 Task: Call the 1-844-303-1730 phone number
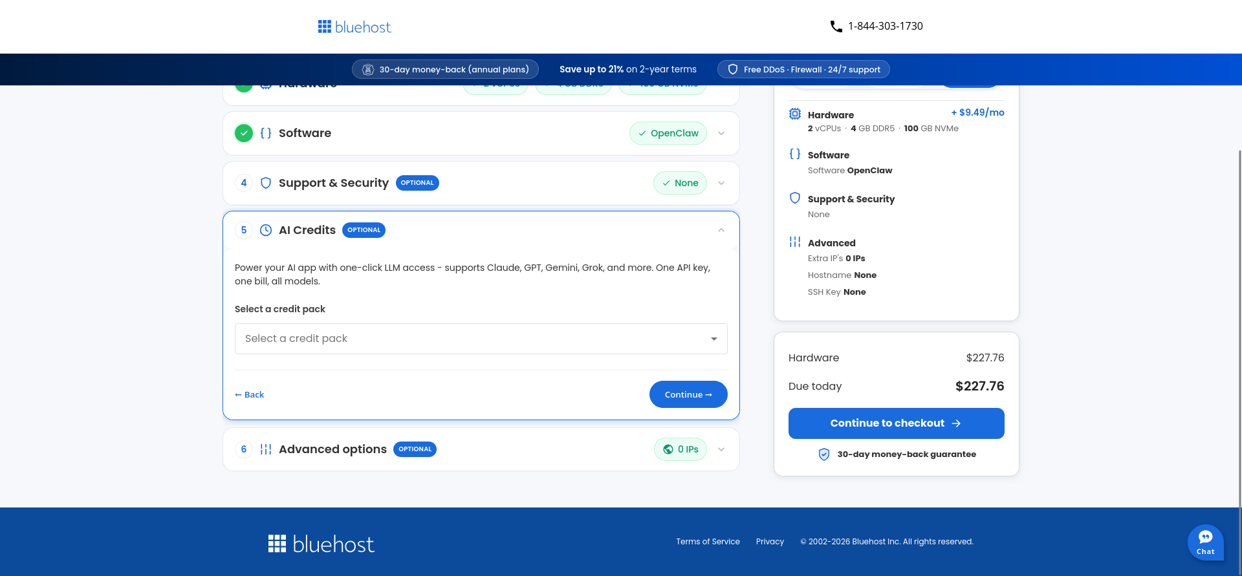point(886,27)
